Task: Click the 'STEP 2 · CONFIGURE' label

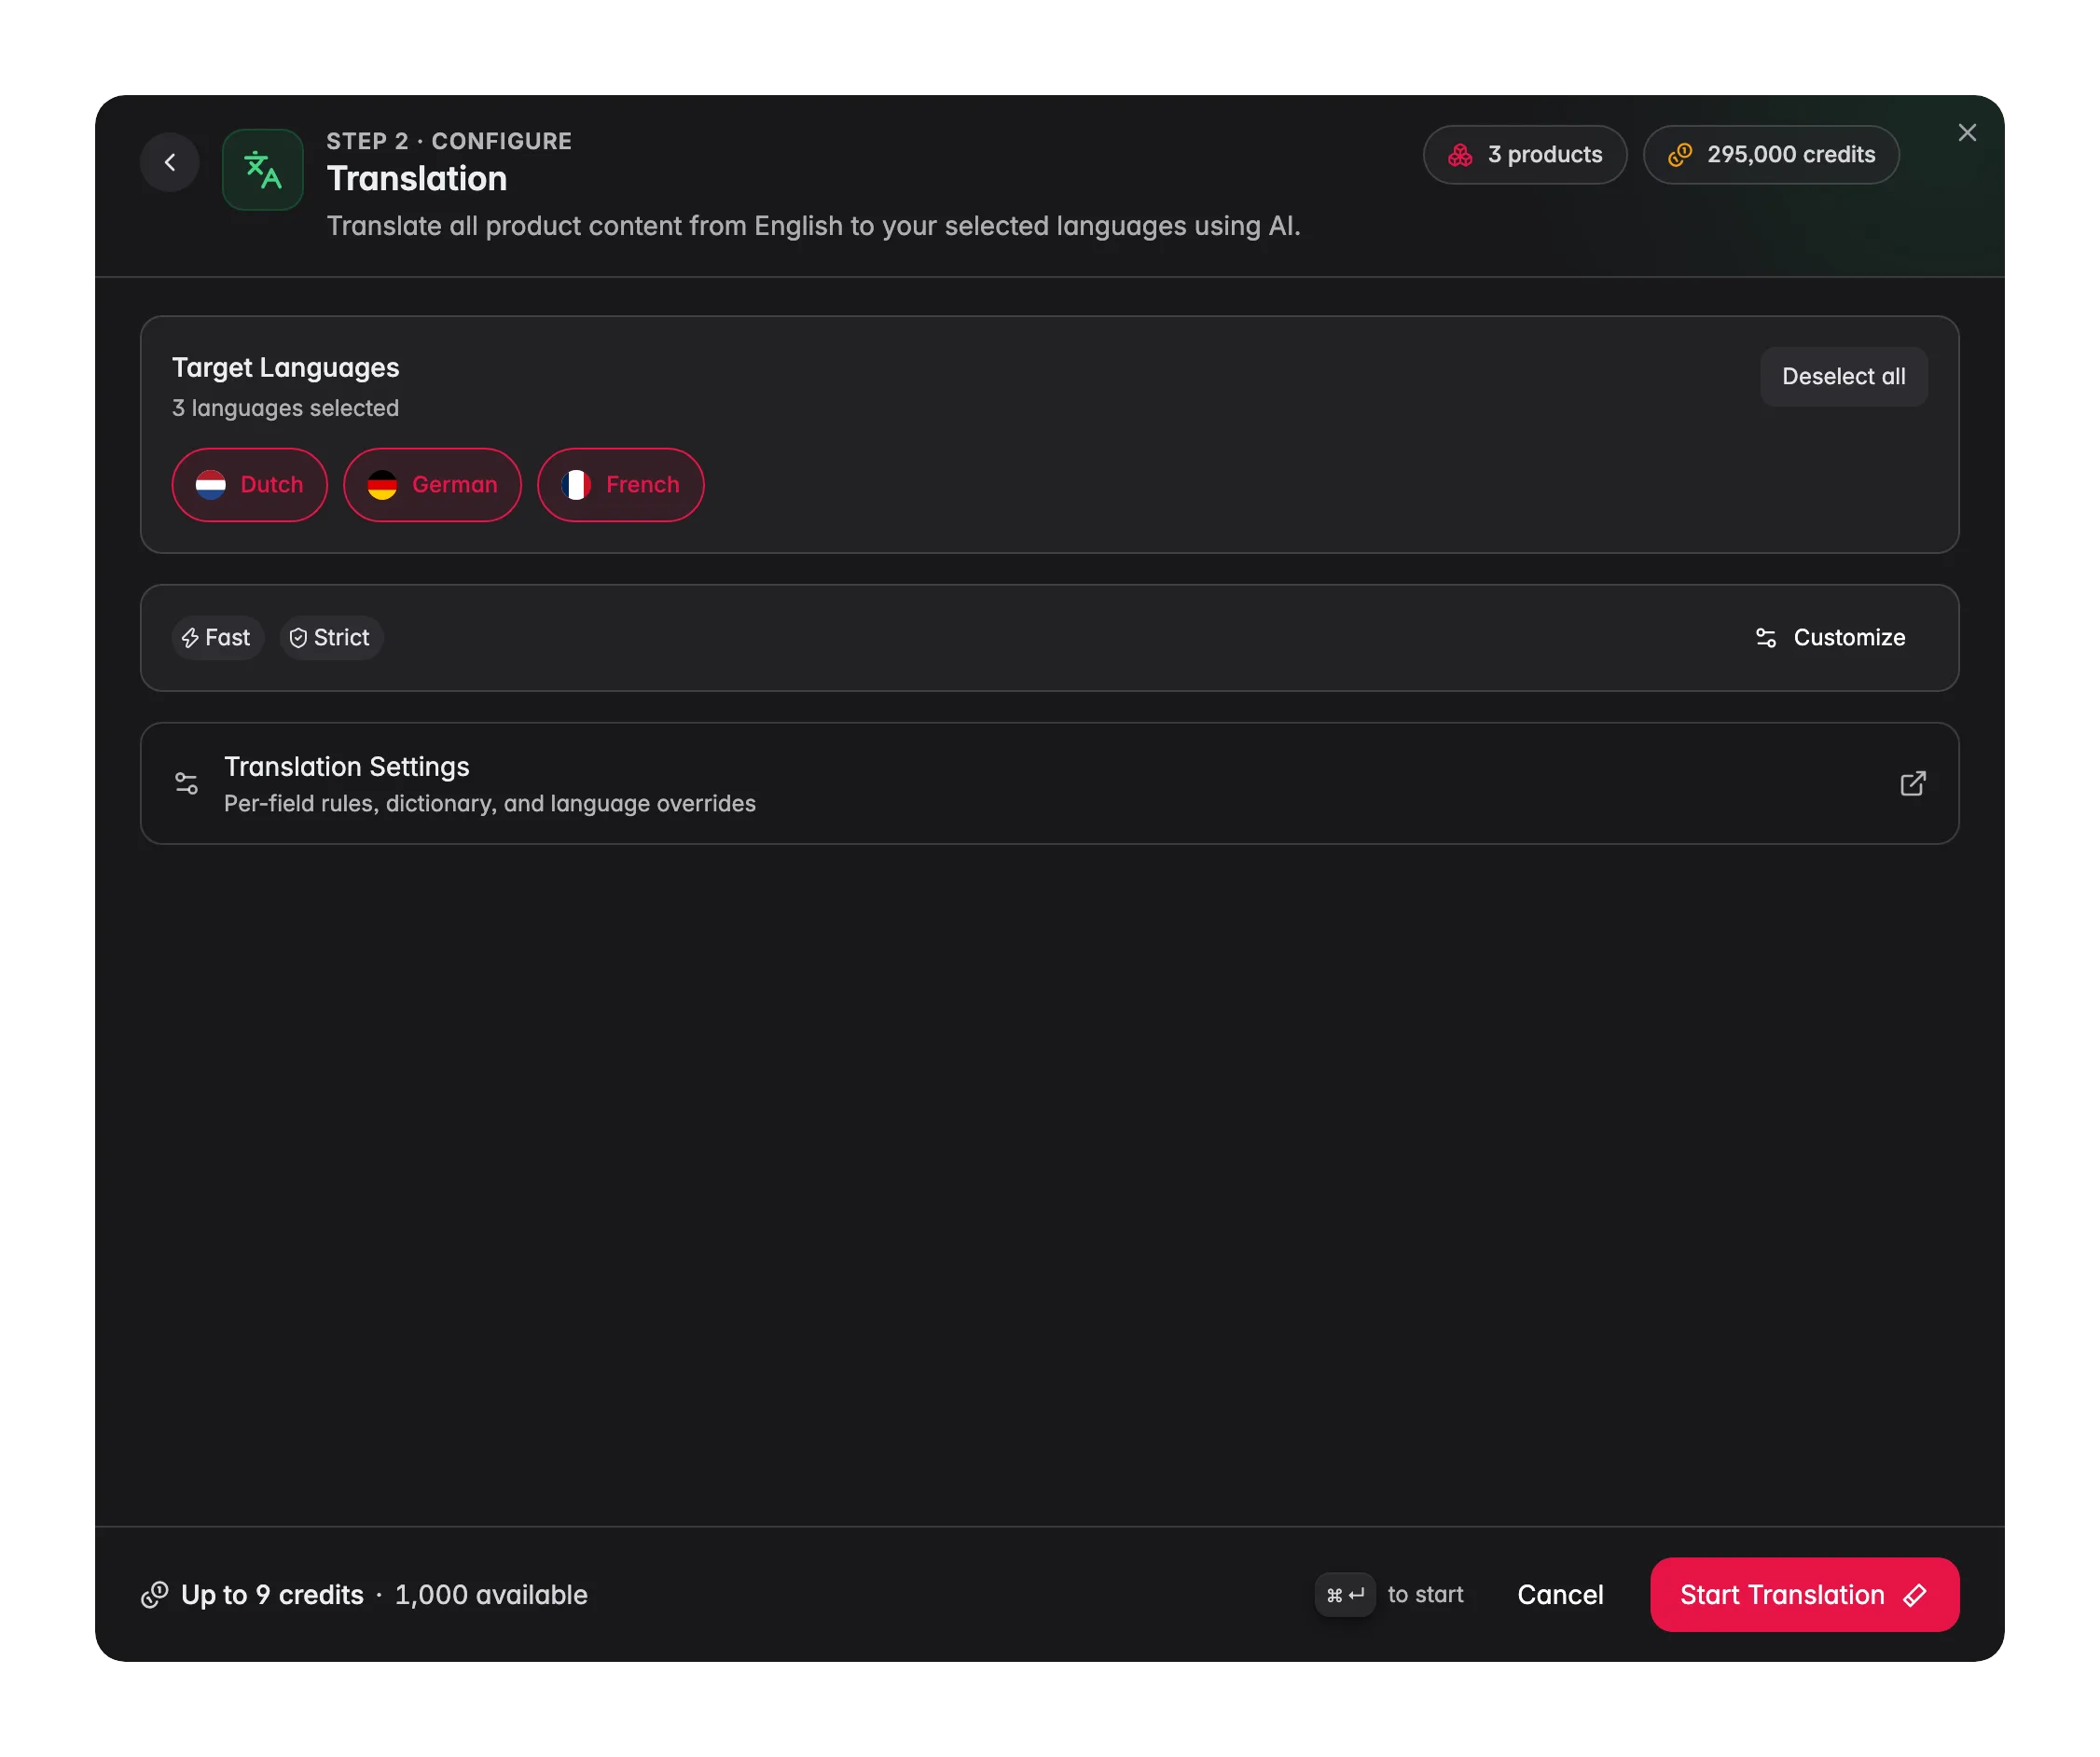Action: [449, 141]
